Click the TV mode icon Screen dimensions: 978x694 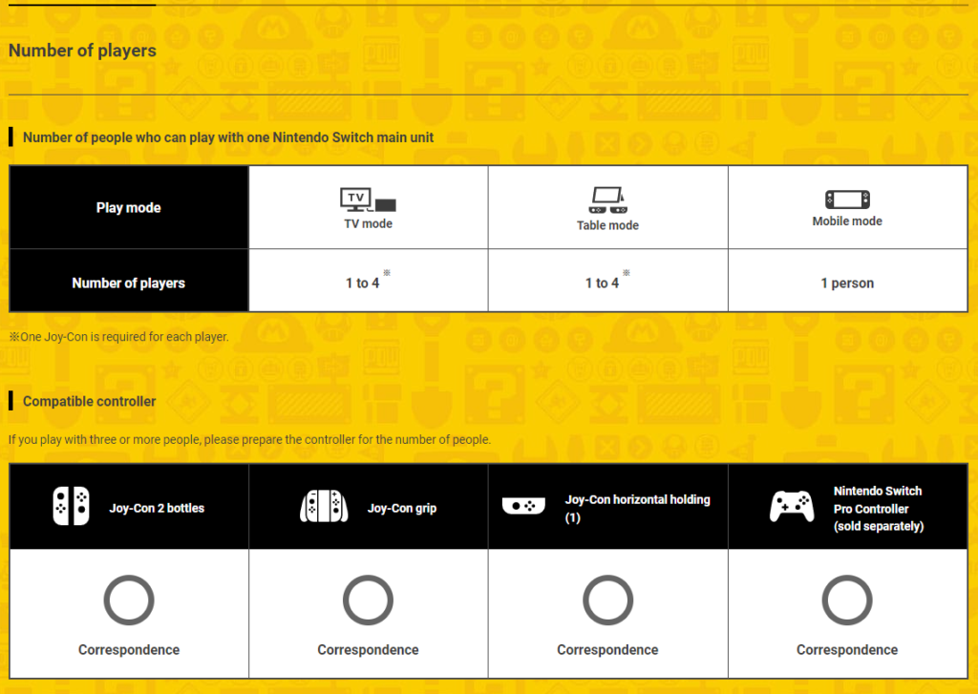368,200
